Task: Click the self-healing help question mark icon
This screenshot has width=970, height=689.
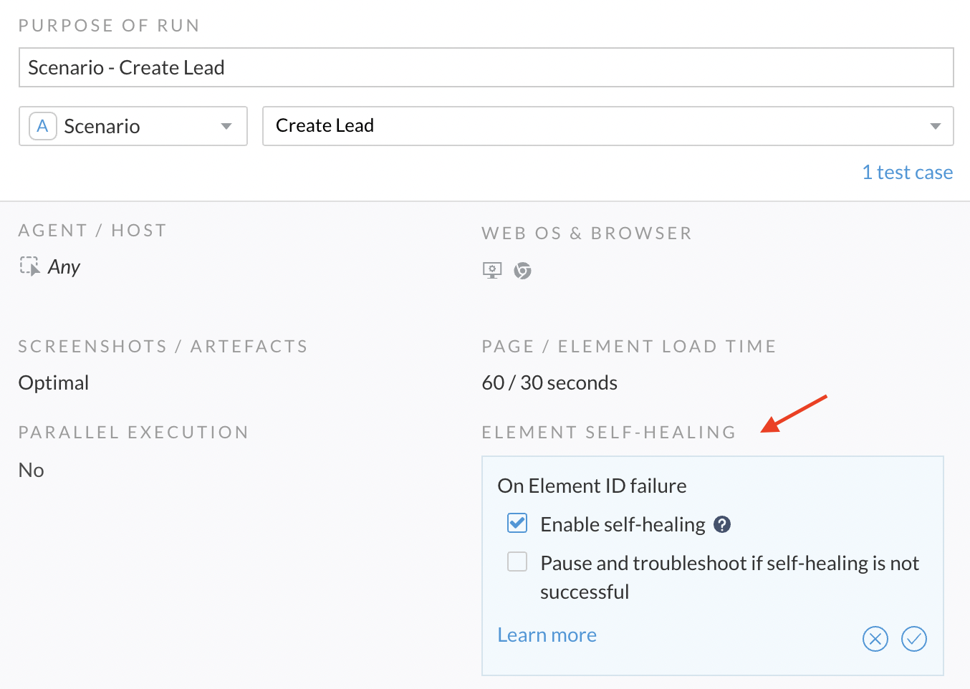Action: tap(722, 524)
